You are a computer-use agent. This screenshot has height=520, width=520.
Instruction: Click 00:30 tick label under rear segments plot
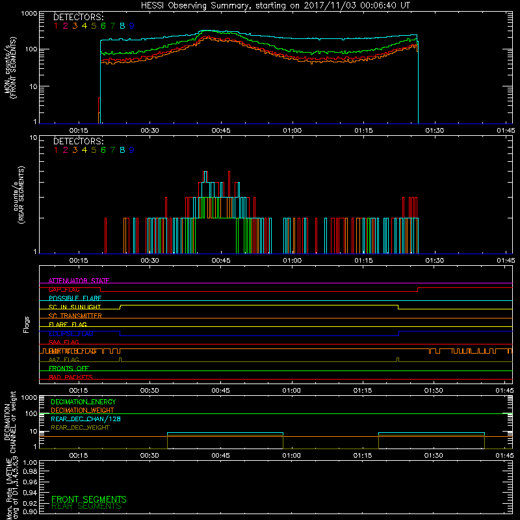click(x=149, y=261)
